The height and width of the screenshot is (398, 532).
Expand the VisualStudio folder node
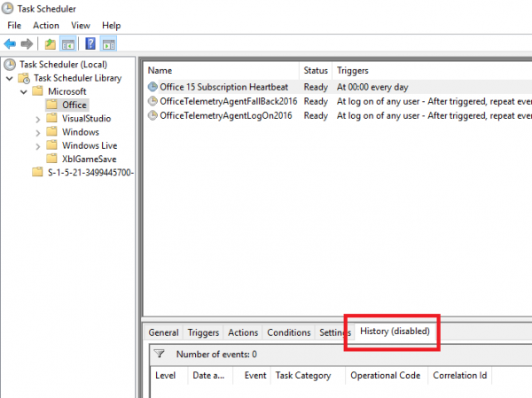pos(38,119)
